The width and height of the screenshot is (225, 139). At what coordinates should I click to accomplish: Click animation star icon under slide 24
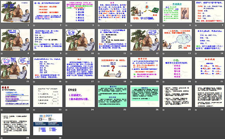(66, 110)
